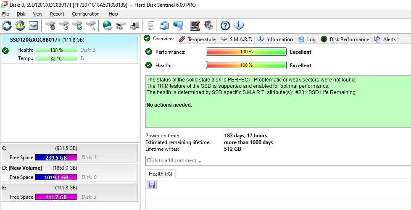Click the speaker sound toolbar icon

(208, 26)
